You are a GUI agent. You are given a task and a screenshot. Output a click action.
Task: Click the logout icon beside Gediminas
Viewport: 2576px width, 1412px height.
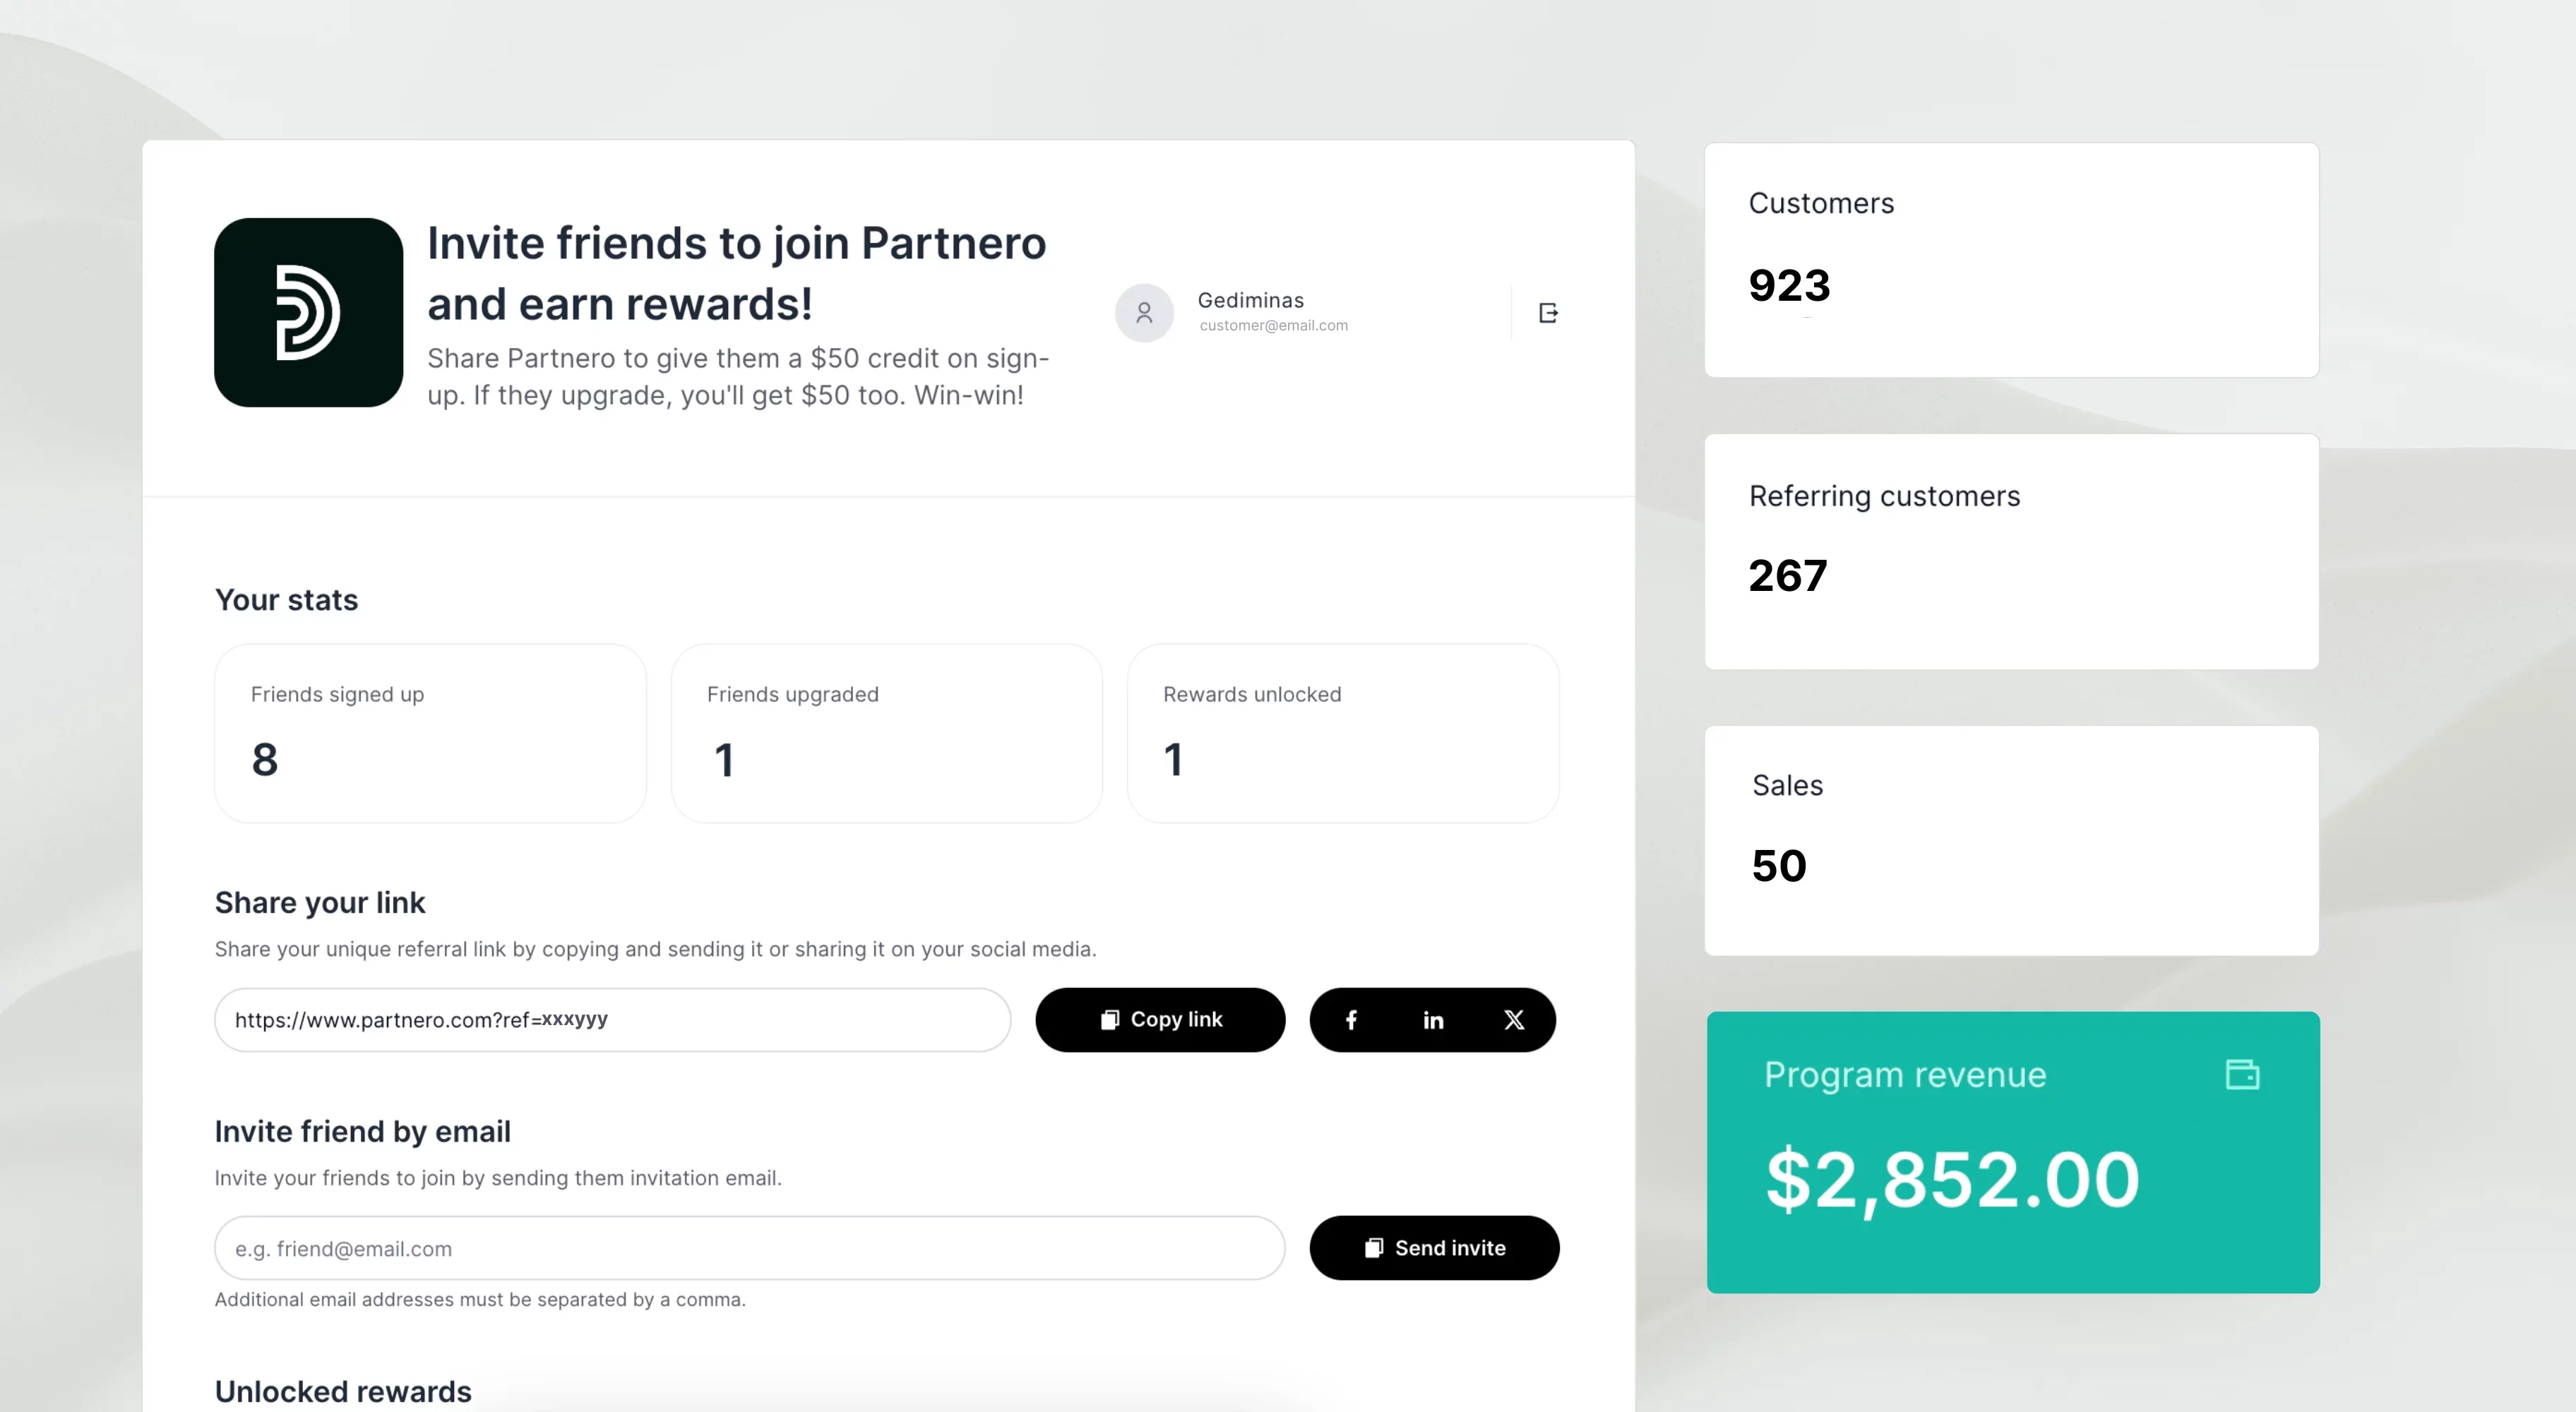pyautogui.click(x=1548, y=313)
